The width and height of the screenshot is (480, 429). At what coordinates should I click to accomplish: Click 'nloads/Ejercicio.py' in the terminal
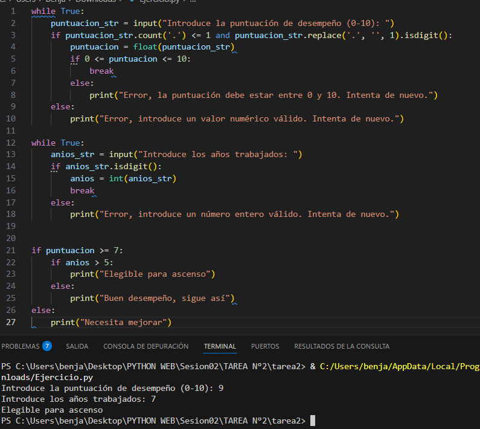pyautogui.click(x=47, y=377)
